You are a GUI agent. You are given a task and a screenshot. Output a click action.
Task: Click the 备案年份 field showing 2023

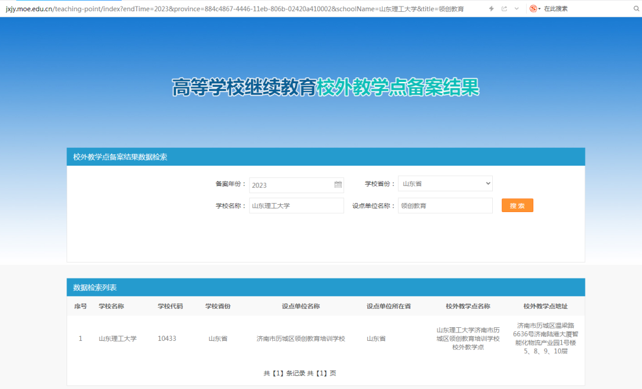[297, 185]
